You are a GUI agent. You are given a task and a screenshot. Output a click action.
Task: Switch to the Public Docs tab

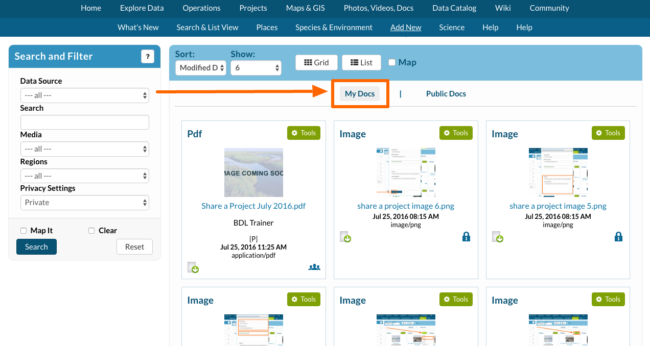[x=446, y=94]
